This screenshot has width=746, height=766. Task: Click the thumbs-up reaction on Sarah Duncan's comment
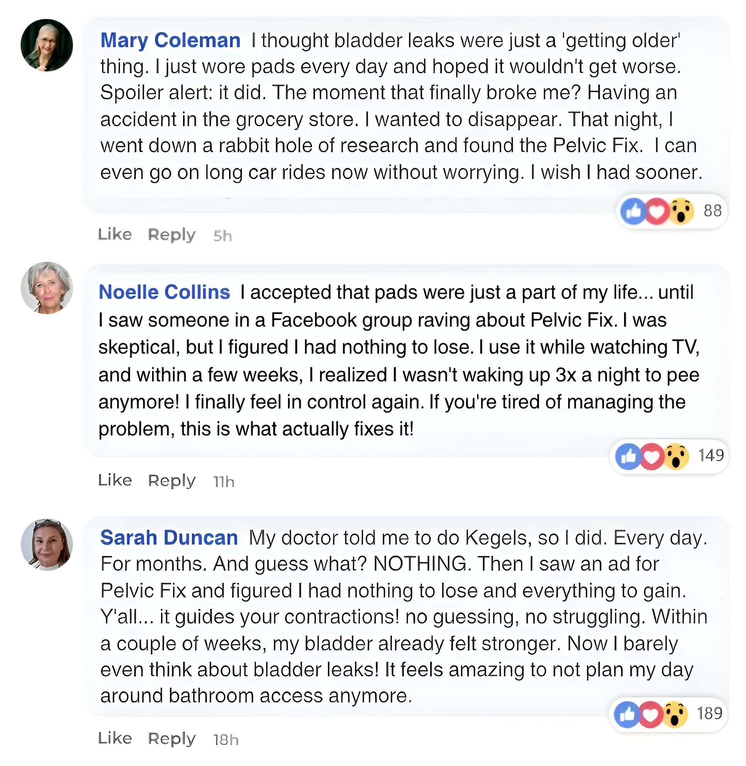627,714
